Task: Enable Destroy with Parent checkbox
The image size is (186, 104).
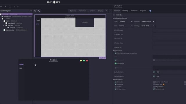Action: point(154,82)
